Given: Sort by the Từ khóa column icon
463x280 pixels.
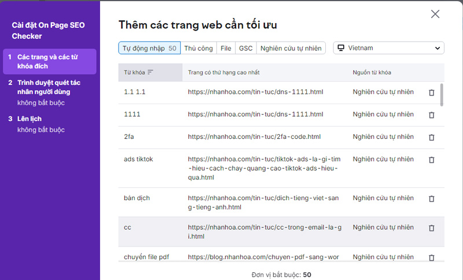Looking at the screenshot, I should (x=150, y=72).
